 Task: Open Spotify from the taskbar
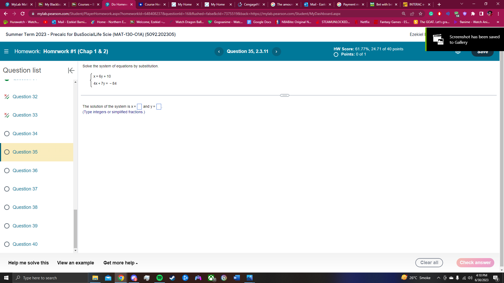[x=159, y=278]
